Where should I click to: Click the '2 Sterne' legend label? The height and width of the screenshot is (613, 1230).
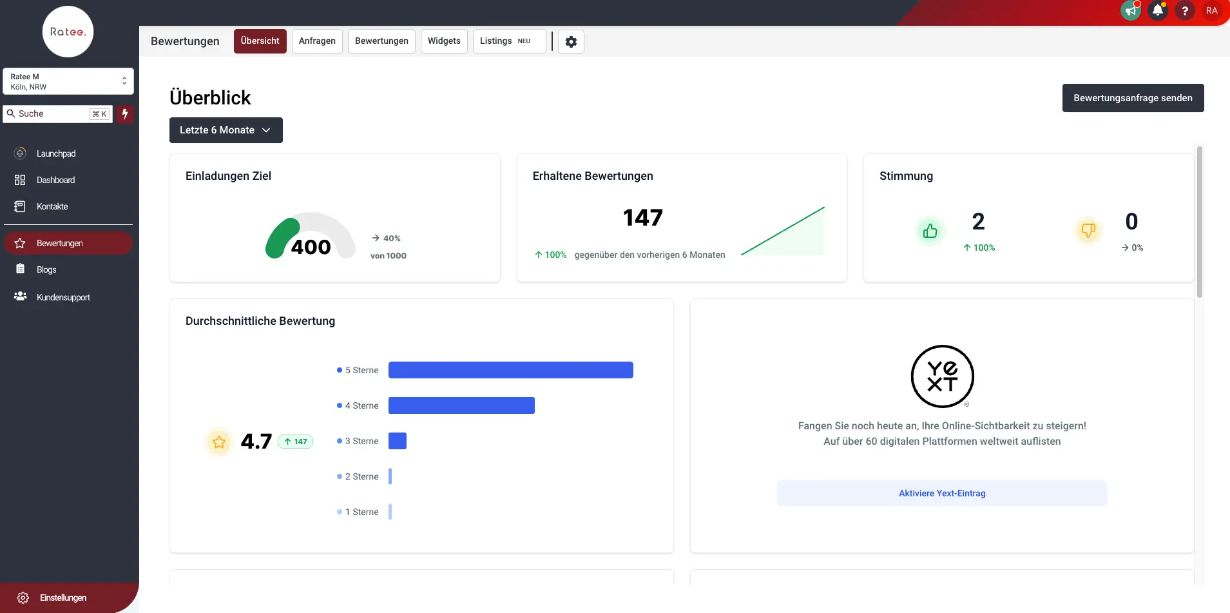[x=361, y=476]
